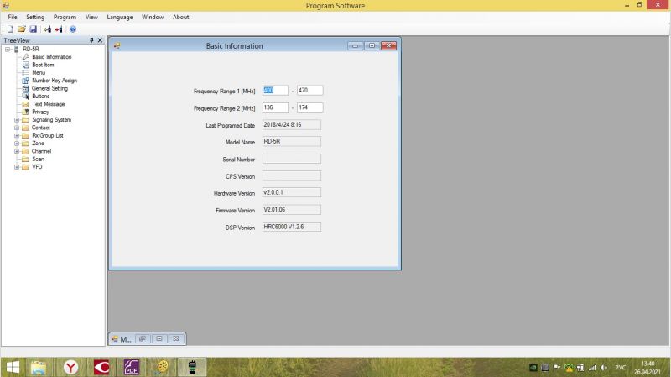Viewport: 671px width, 377px height.
Task: Launch Yandex browser from the taskbar
Action: point(70,367)
